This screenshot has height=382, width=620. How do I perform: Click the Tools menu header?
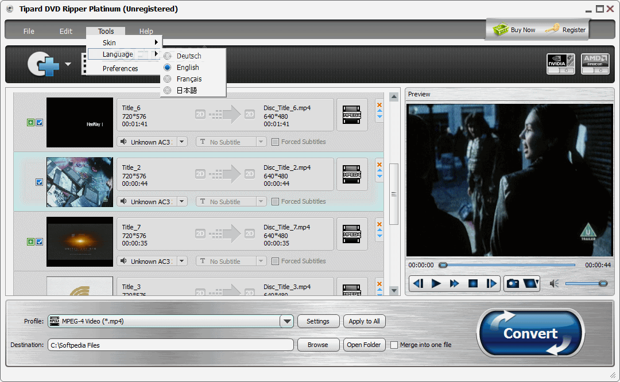(x=106, y=31)
